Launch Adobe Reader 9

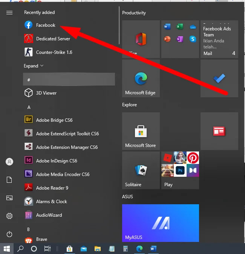[x=69, y=188]
